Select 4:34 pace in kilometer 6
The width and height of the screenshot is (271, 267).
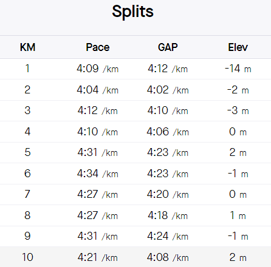tap(98, 174)
